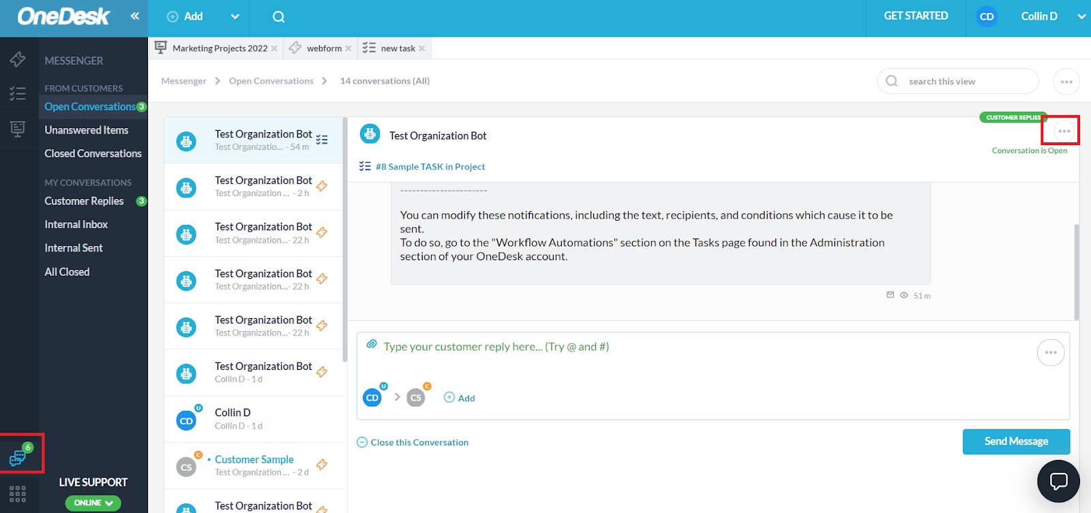Screen dimensions: 1091x513
Task: Open Test Organization Bot conversation by Collin D
Action: pyautogui.click(x=254, y=372)
